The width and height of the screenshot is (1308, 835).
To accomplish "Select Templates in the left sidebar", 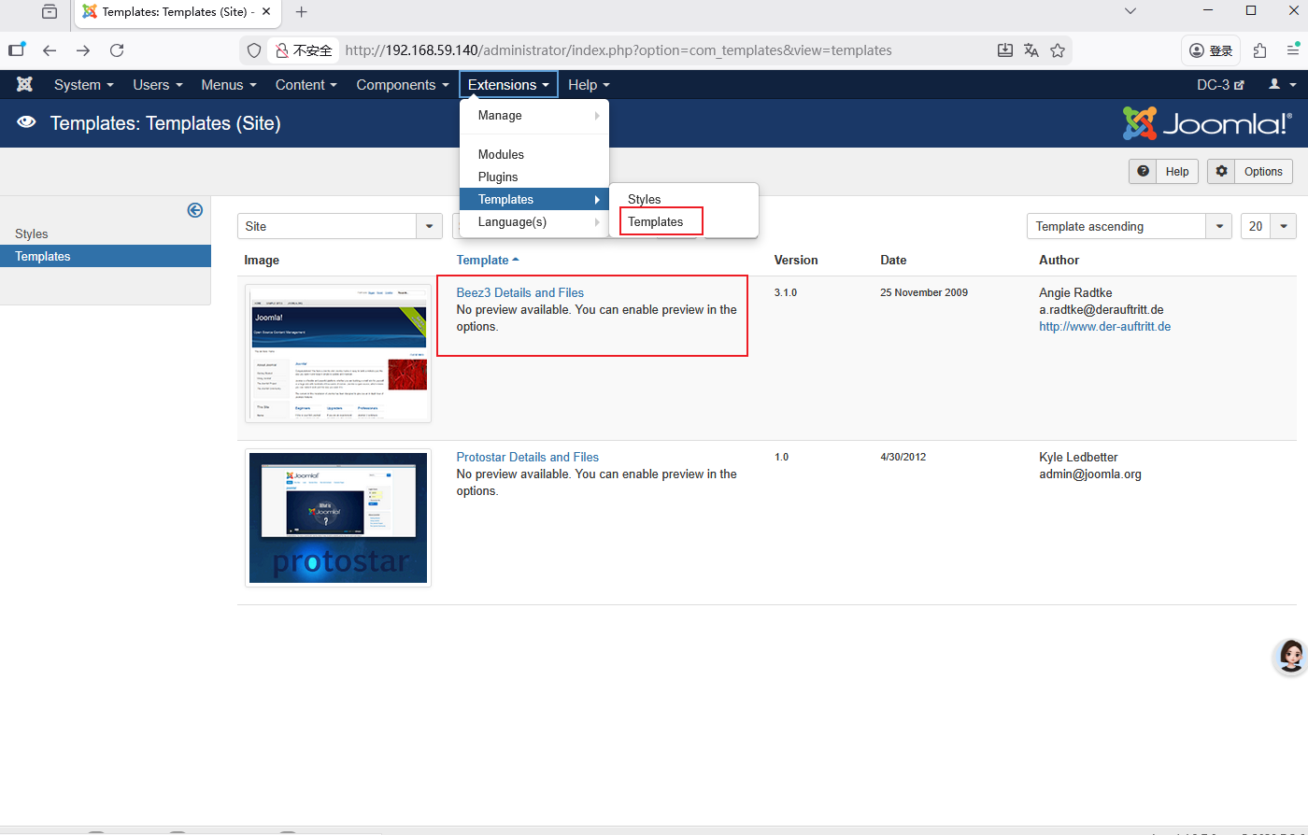I will coord(106,257).
